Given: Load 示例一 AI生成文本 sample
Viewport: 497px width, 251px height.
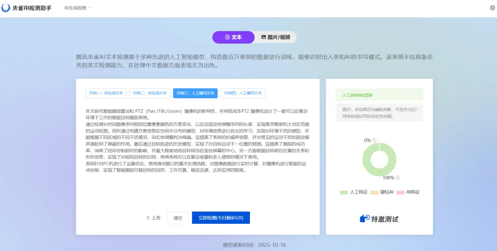Looking at the screenshot, I should tap(106, 93).
